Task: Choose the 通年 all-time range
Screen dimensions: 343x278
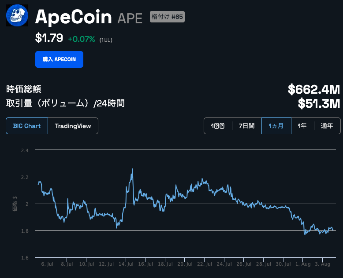Action: point(327,126)
